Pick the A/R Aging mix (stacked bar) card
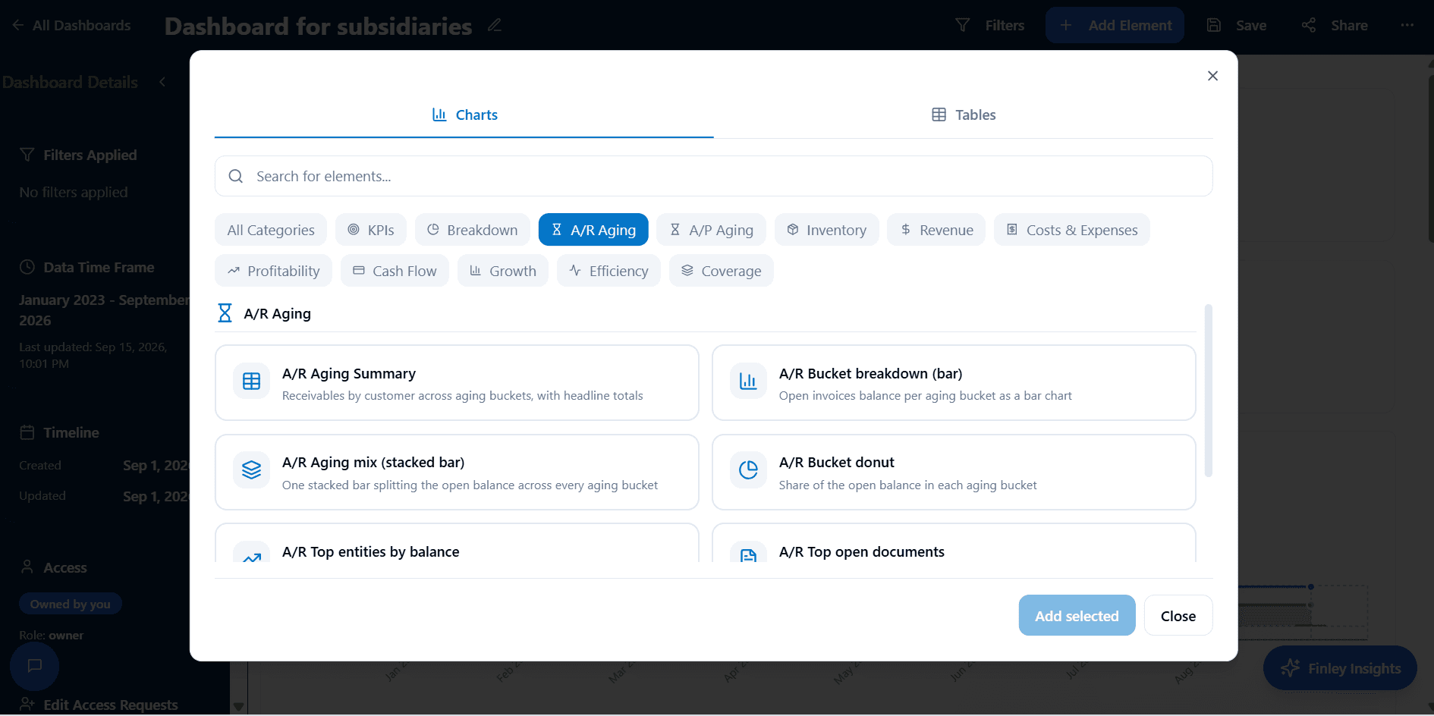The width and height of the screenshot is (1434, 716). click(457, 472)
